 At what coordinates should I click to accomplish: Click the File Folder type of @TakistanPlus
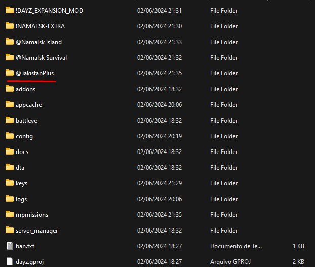point(224,73)
